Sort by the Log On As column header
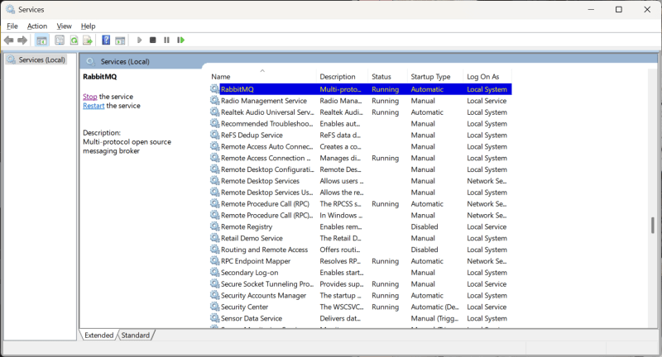Image resolution: width=662 pixels, height=357 pixels. click(487, 76)
